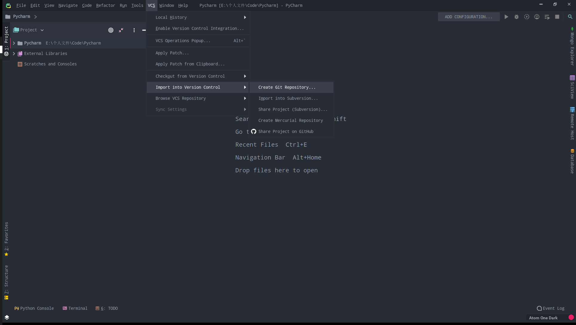Click the Run play icon in toolbar

tap(506, 17)
